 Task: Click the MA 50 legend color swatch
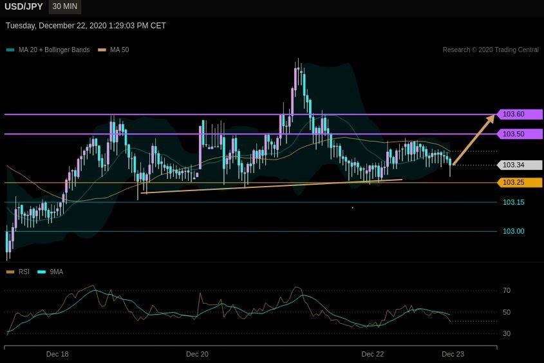(102, 50)
